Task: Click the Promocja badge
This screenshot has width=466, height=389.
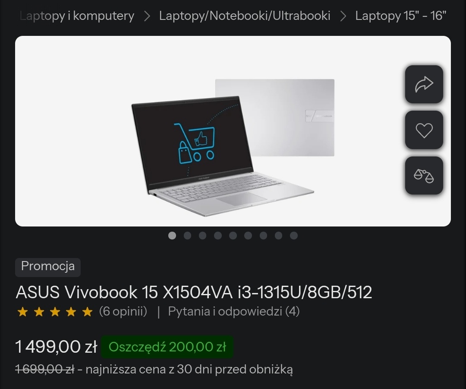Action: pos(48,267)
